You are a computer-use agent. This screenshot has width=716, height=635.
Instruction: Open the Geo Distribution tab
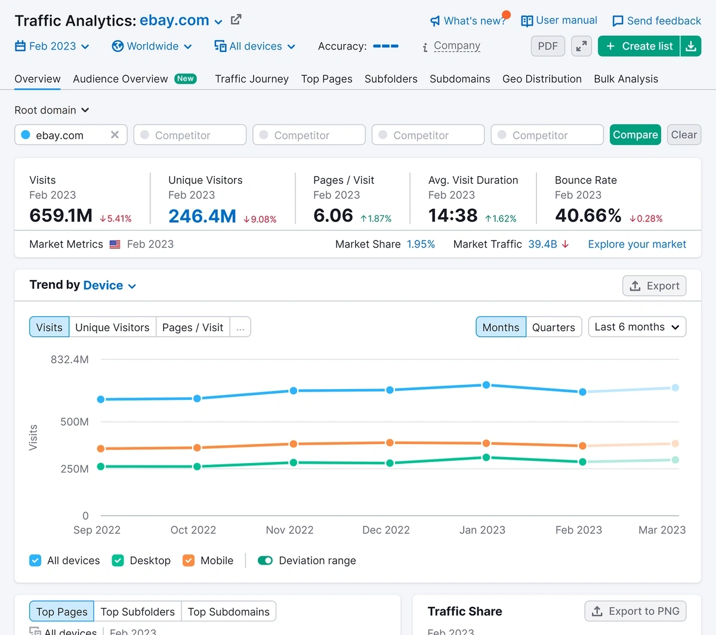pyautogui.click(x=542, y=79)
